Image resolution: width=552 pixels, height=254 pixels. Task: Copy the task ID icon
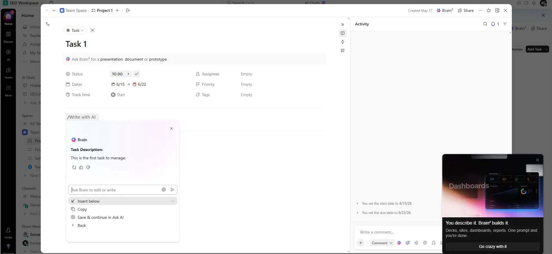point(92,30)
